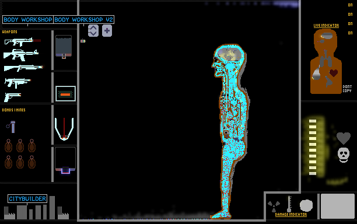The image size is (357, 224).
Task: Toggle the first 'on' switch at top right
Action: (x=350, y=5)
